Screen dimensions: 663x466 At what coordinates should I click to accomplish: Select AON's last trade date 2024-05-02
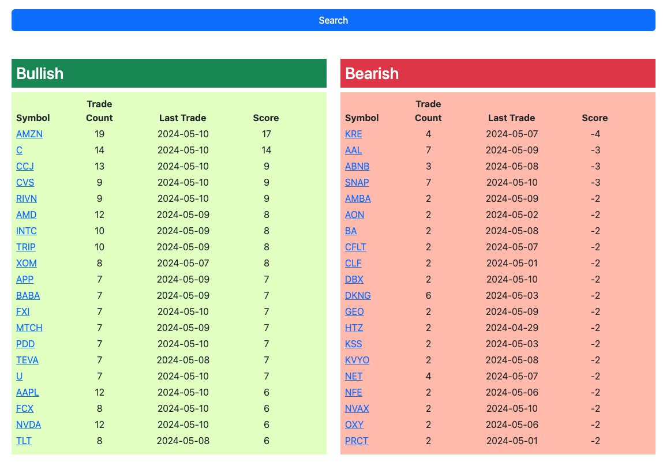point(512,215)
